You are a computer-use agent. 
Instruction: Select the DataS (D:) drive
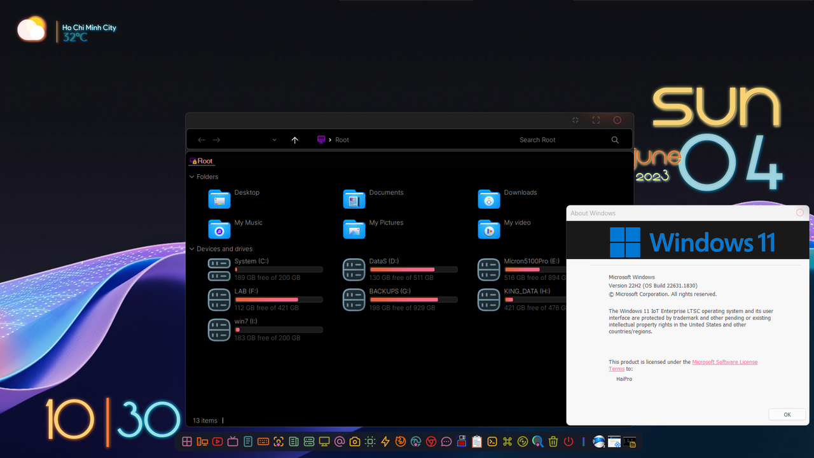coord(400,270)
